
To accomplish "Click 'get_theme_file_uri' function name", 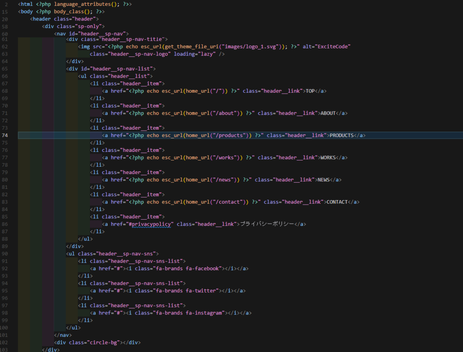I will click(x=192, y=47).
